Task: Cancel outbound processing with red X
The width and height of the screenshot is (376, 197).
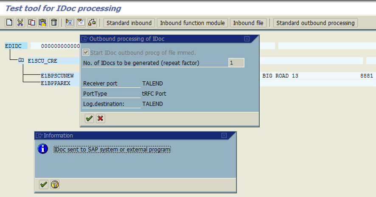Action: pyautogui.click(x=100, y=119)
